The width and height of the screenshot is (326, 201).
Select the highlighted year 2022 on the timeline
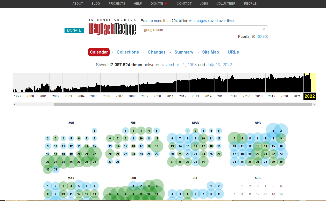pos(309,96)
